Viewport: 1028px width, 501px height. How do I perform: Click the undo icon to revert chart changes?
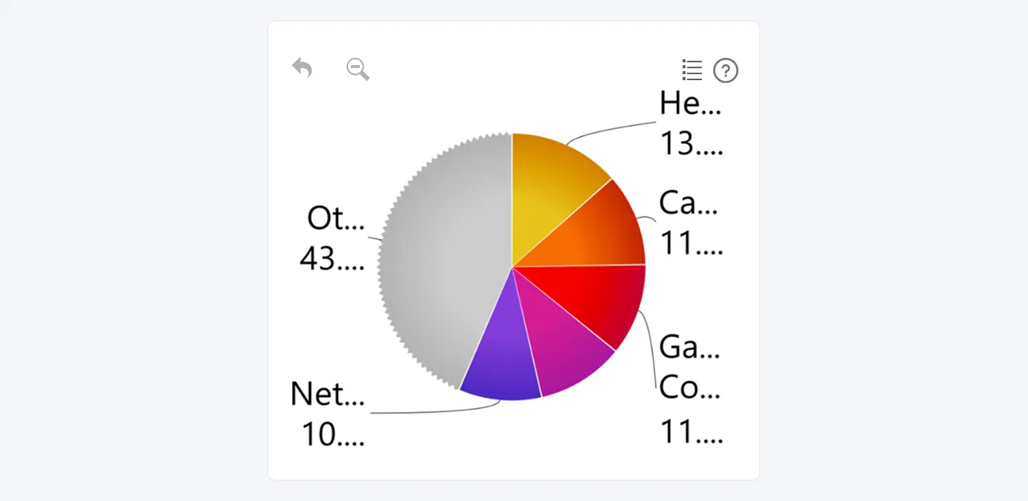[302, 68]
